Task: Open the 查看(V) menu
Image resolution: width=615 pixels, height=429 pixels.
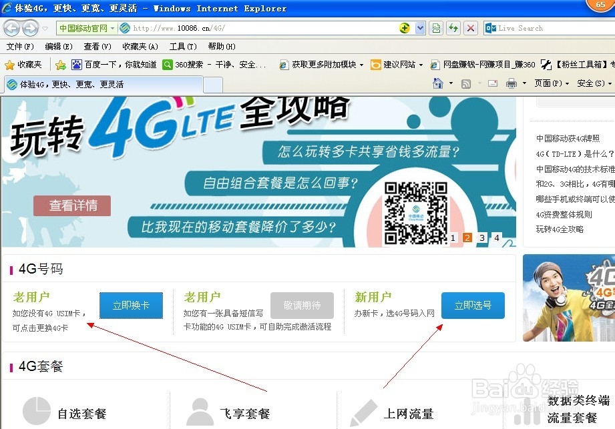Action: coord(97,47)
